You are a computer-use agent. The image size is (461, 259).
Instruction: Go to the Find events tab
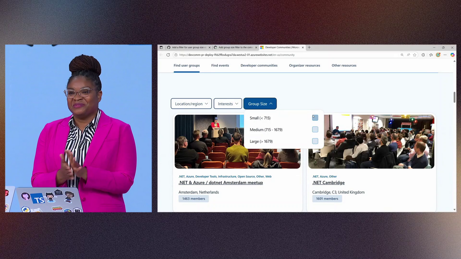click(220, 66)
